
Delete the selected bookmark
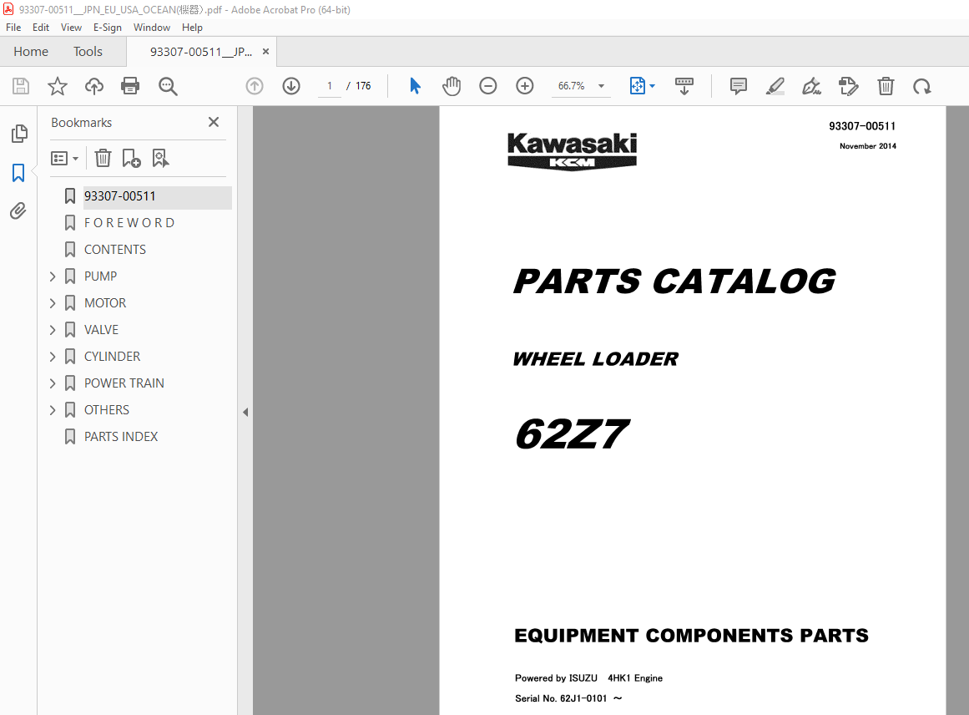tap(103, 159)
